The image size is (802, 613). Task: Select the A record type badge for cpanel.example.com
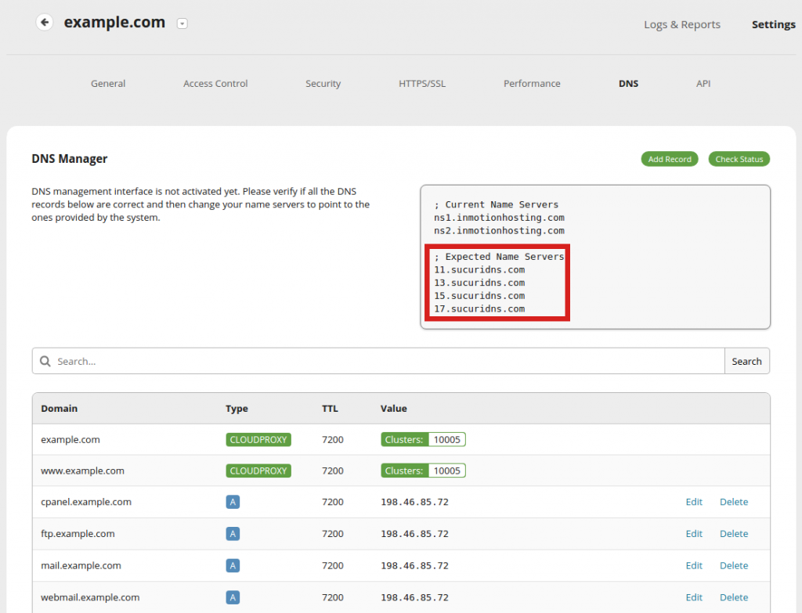[233, 502]
